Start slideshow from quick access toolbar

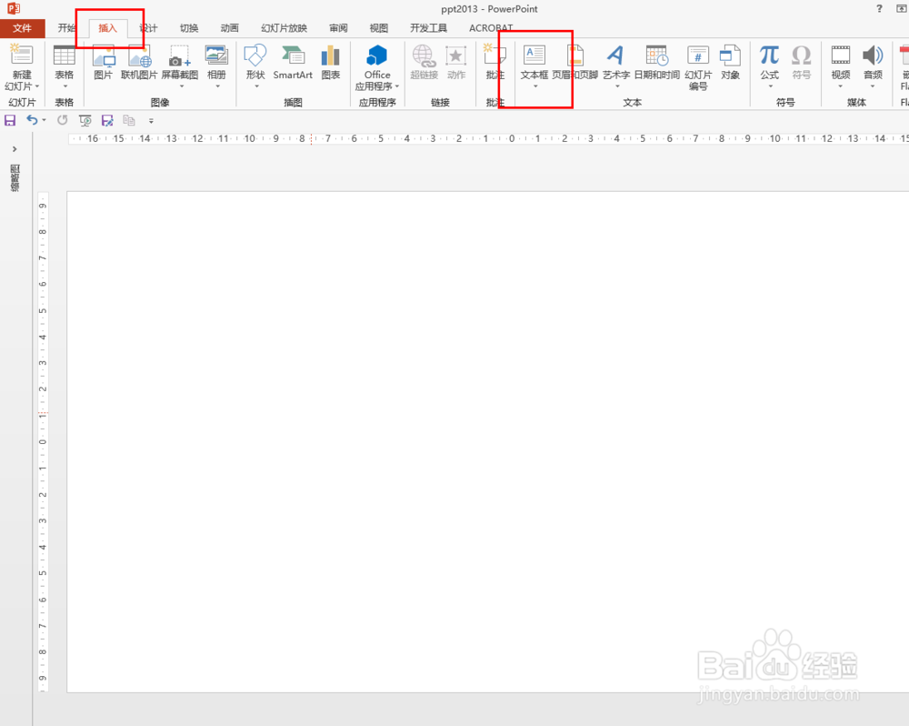point(85,120)
